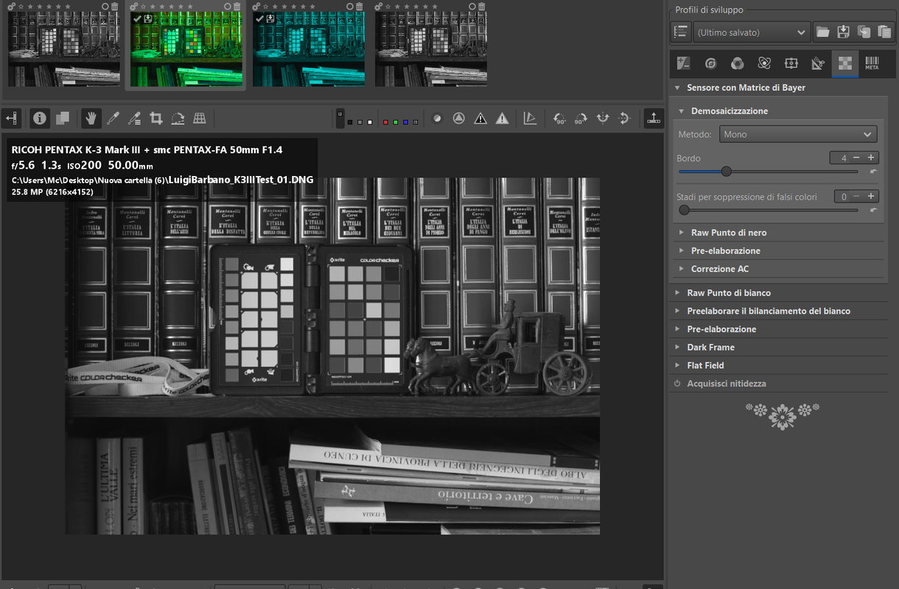899x589 pixels.
Task: Open the Metodo demosaicing dropdown
Action: [797, 134]
